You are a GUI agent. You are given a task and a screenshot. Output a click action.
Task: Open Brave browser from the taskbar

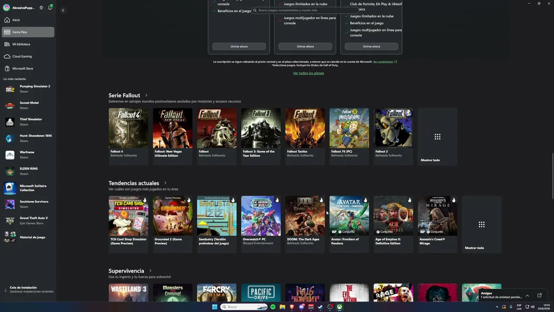pos(292,307)
